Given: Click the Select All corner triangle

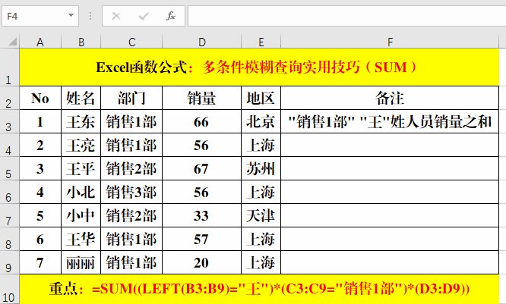Looking at the screenshot, I should tap(12, 42).
